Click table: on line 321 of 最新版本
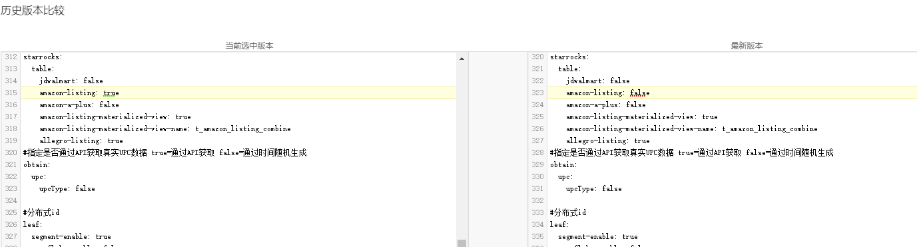 [569, 69]
